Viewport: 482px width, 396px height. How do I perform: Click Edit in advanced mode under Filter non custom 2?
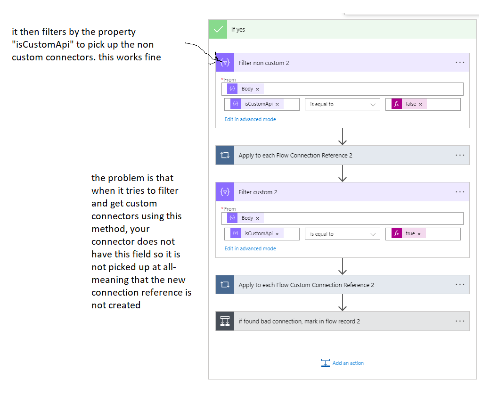(250, 119)
